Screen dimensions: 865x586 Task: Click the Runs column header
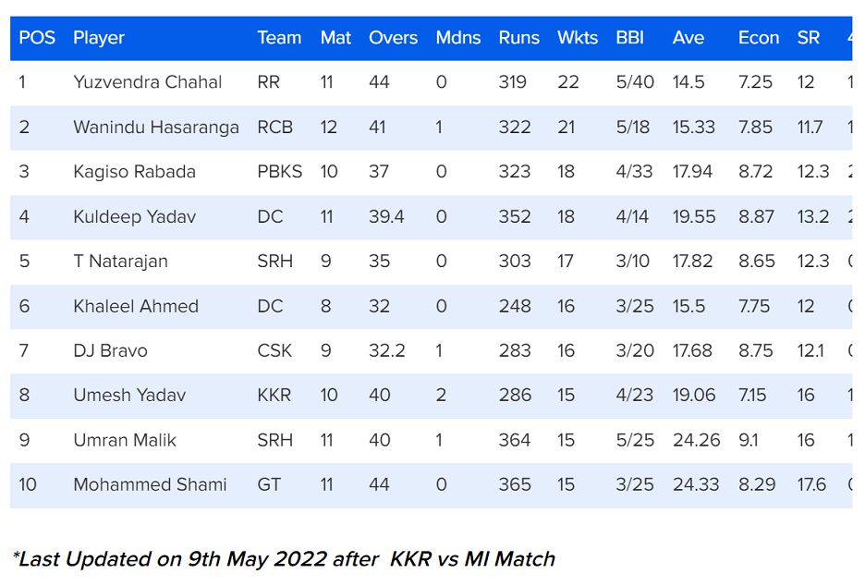pos(518,38)
